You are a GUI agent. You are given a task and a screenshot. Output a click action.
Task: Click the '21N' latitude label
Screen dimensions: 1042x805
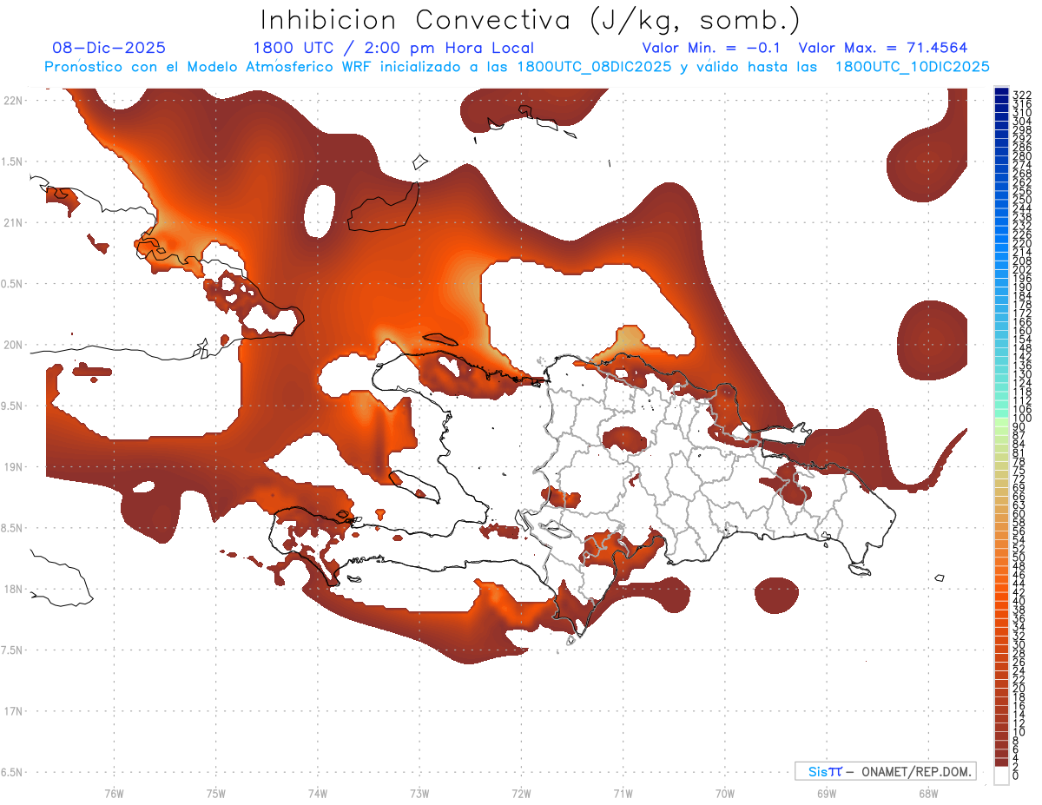pos(14,223)
